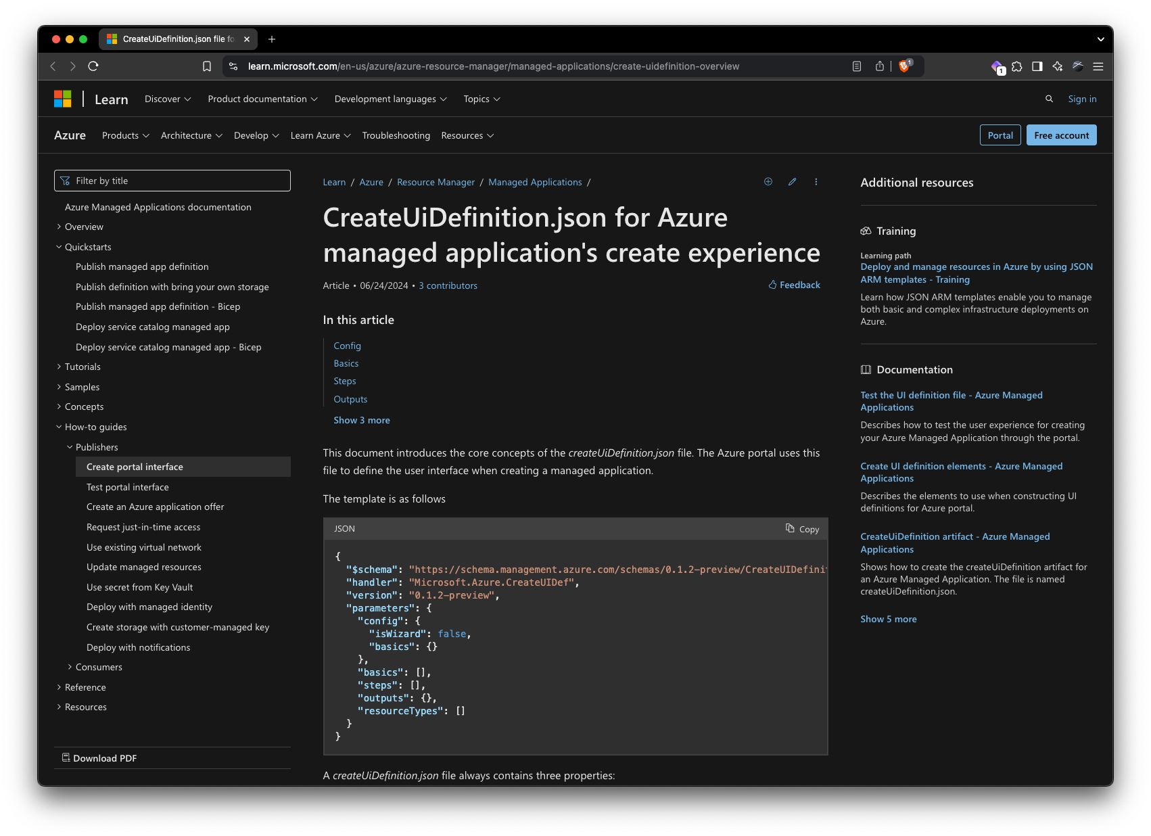Select Test portal interface in sidebar
This screenshot has width=1151, height=836.
pyautogui.click(x=128, y=487)
